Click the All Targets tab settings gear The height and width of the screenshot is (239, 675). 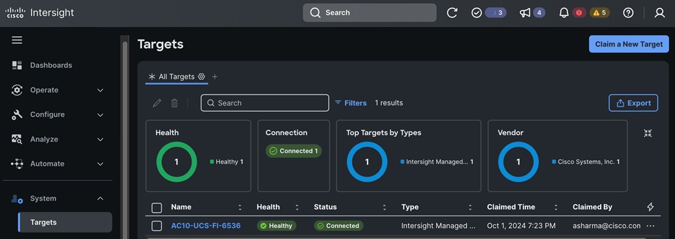201,76
